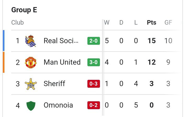Image resolution: width=185 pixels, height=117 pixels.
Task: Open Omonoia's 0-2 last match badge
Action: [94, 105]
